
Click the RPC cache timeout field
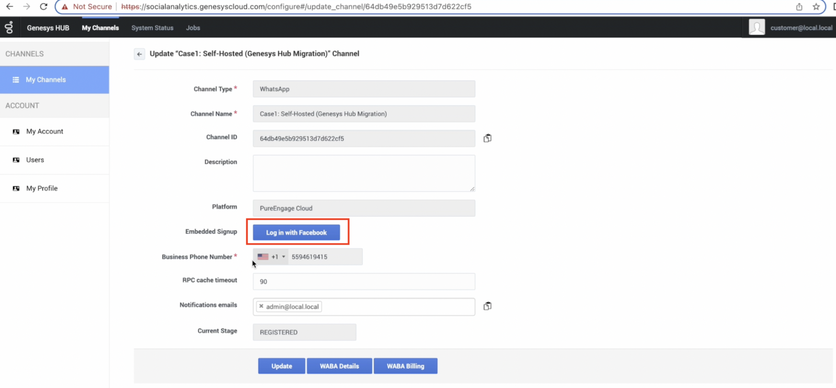[x=364, y=282]
